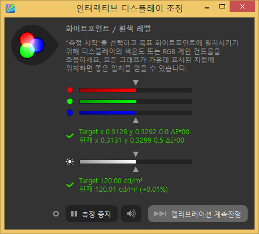Click the small circle indicator near 측정 중지

coord(56,214)
